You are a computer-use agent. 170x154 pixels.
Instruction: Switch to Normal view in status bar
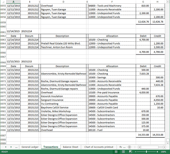116,151
